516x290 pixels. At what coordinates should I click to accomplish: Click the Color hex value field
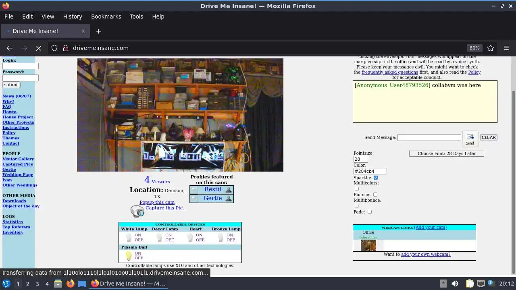pos(370,171)
